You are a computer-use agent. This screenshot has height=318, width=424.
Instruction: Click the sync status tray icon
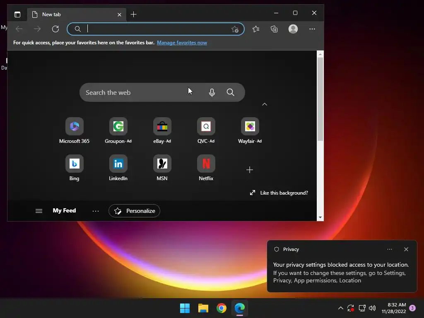(x=350, y=308)
